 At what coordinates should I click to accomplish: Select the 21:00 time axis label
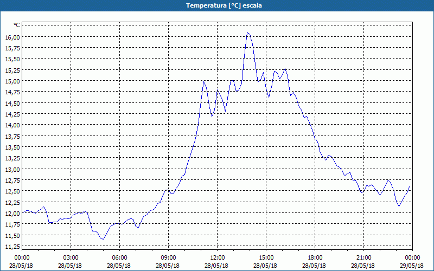point(363,258)
